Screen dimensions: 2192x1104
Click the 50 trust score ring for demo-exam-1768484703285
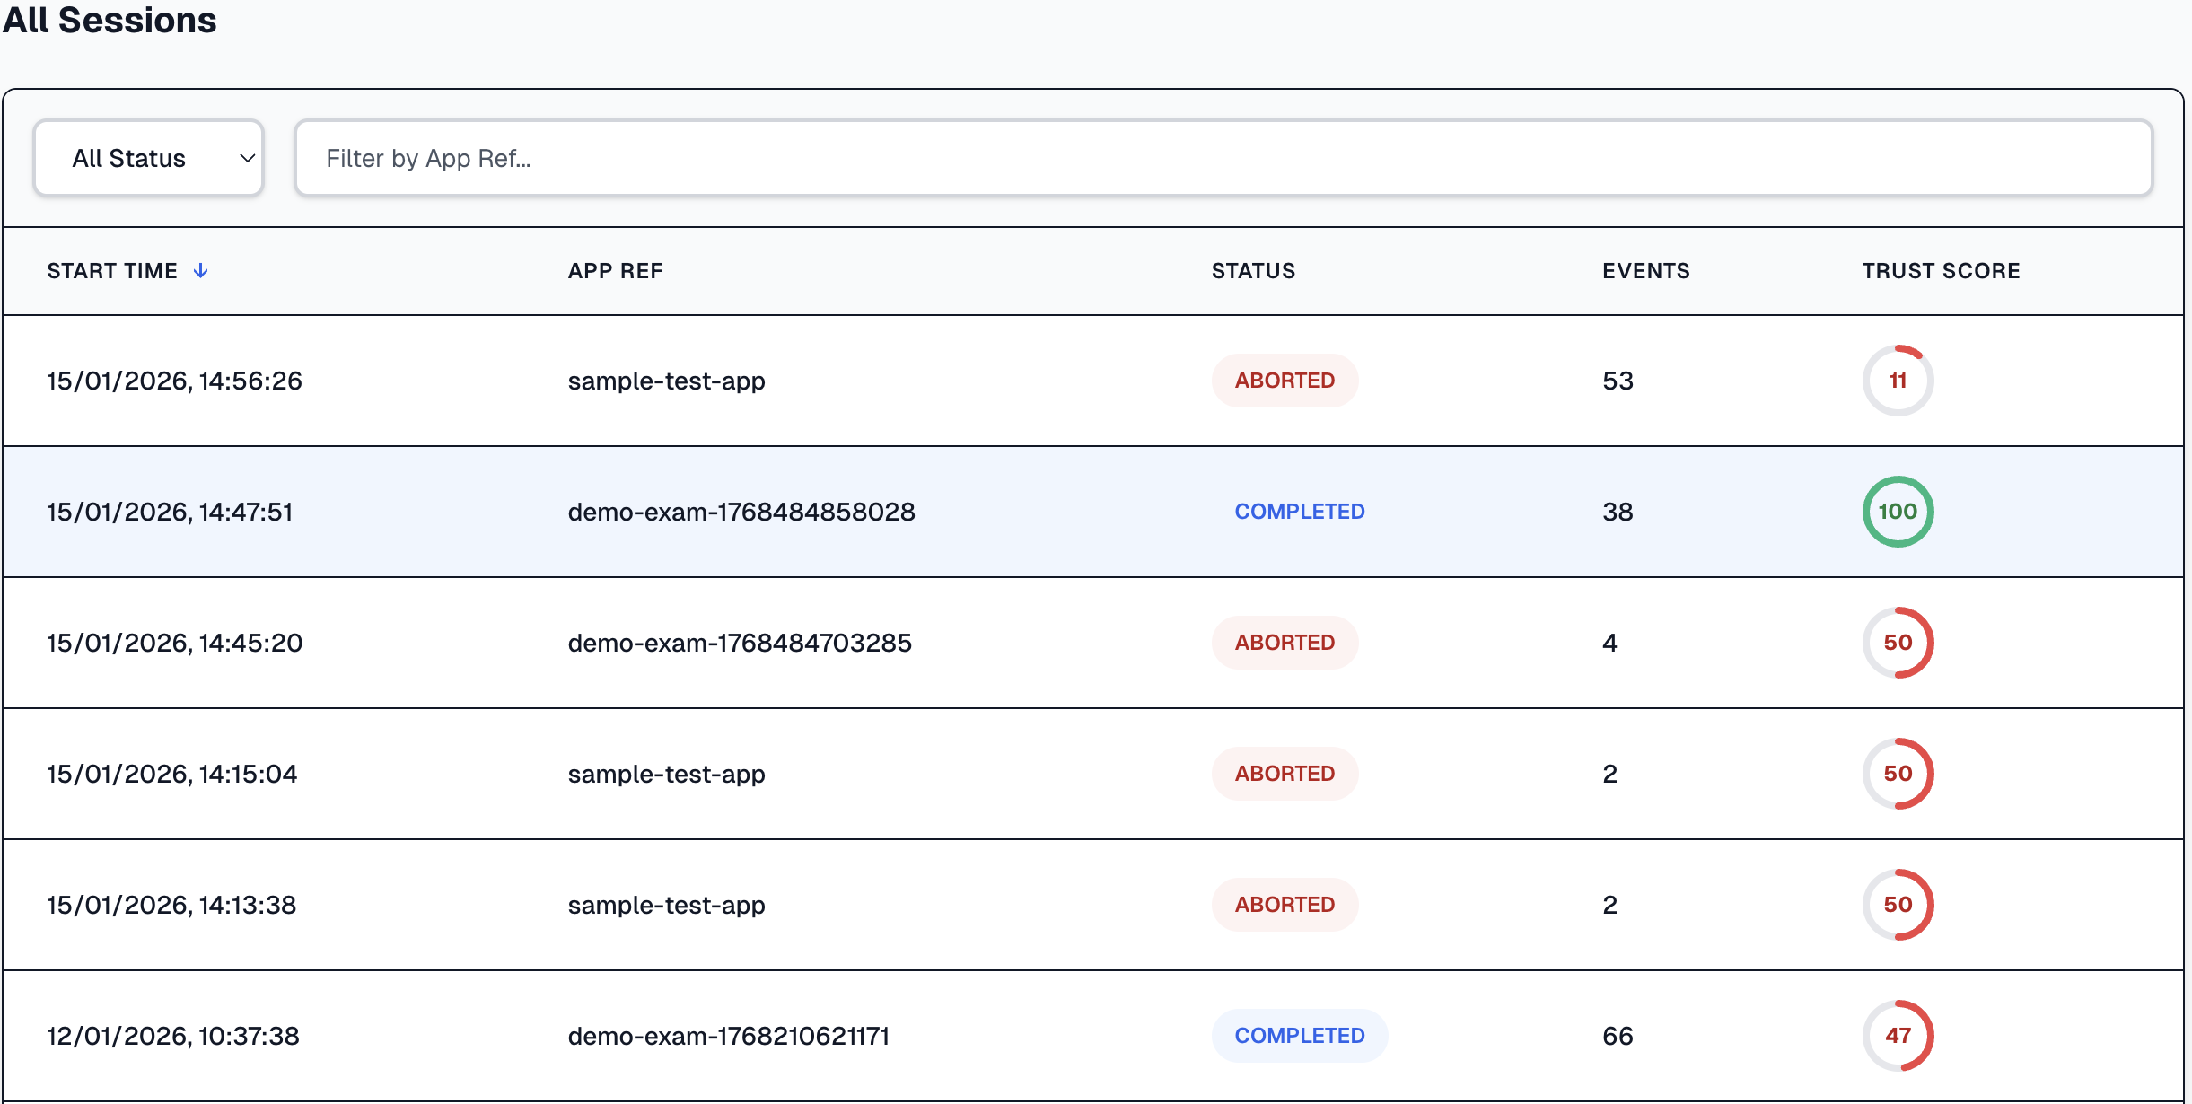(1898, 643)
